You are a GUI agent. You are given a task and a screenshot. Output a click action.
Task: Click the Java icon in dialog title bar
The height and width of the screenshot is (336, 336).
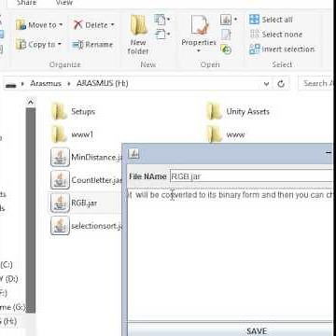[x=133, y=153]
